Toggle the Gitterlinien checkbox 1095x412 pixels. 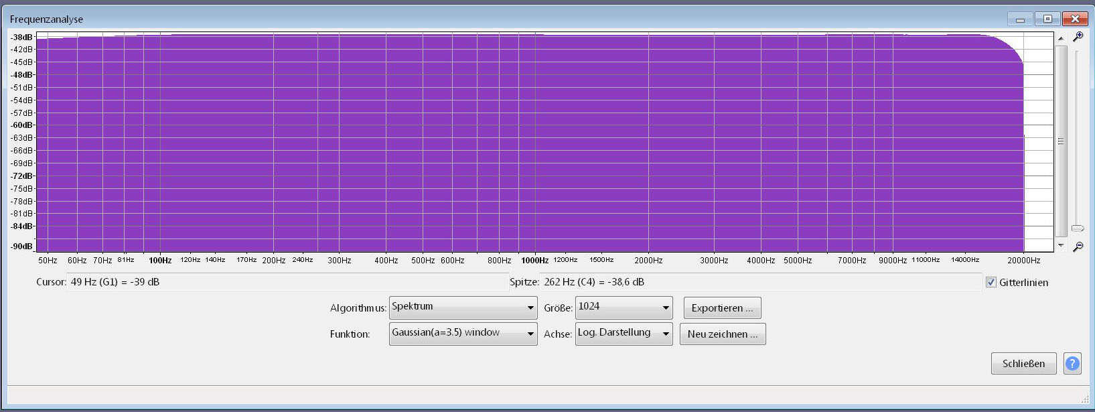(x=991, y=283)
